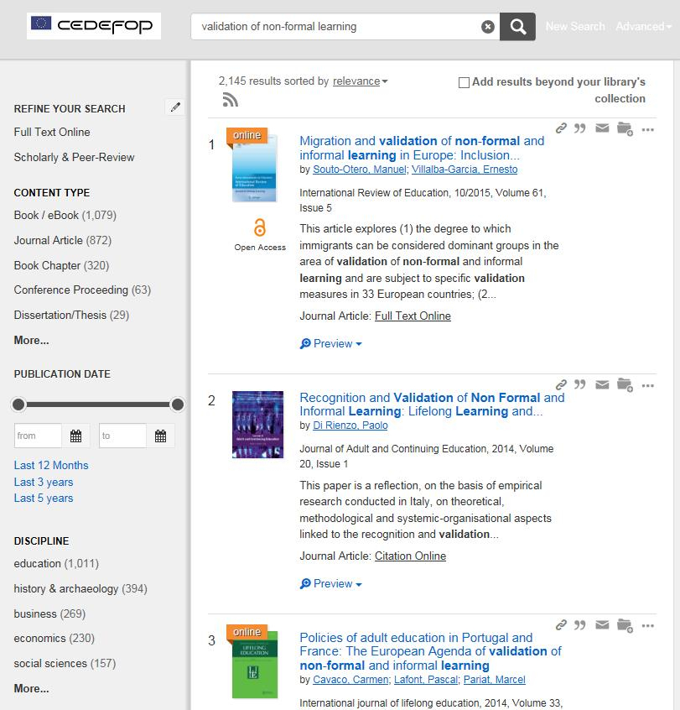The height and width of the screenshot is (710, 680).
Task: Edit the refine search options via pencil icon
Action: (x=174, y=107)
